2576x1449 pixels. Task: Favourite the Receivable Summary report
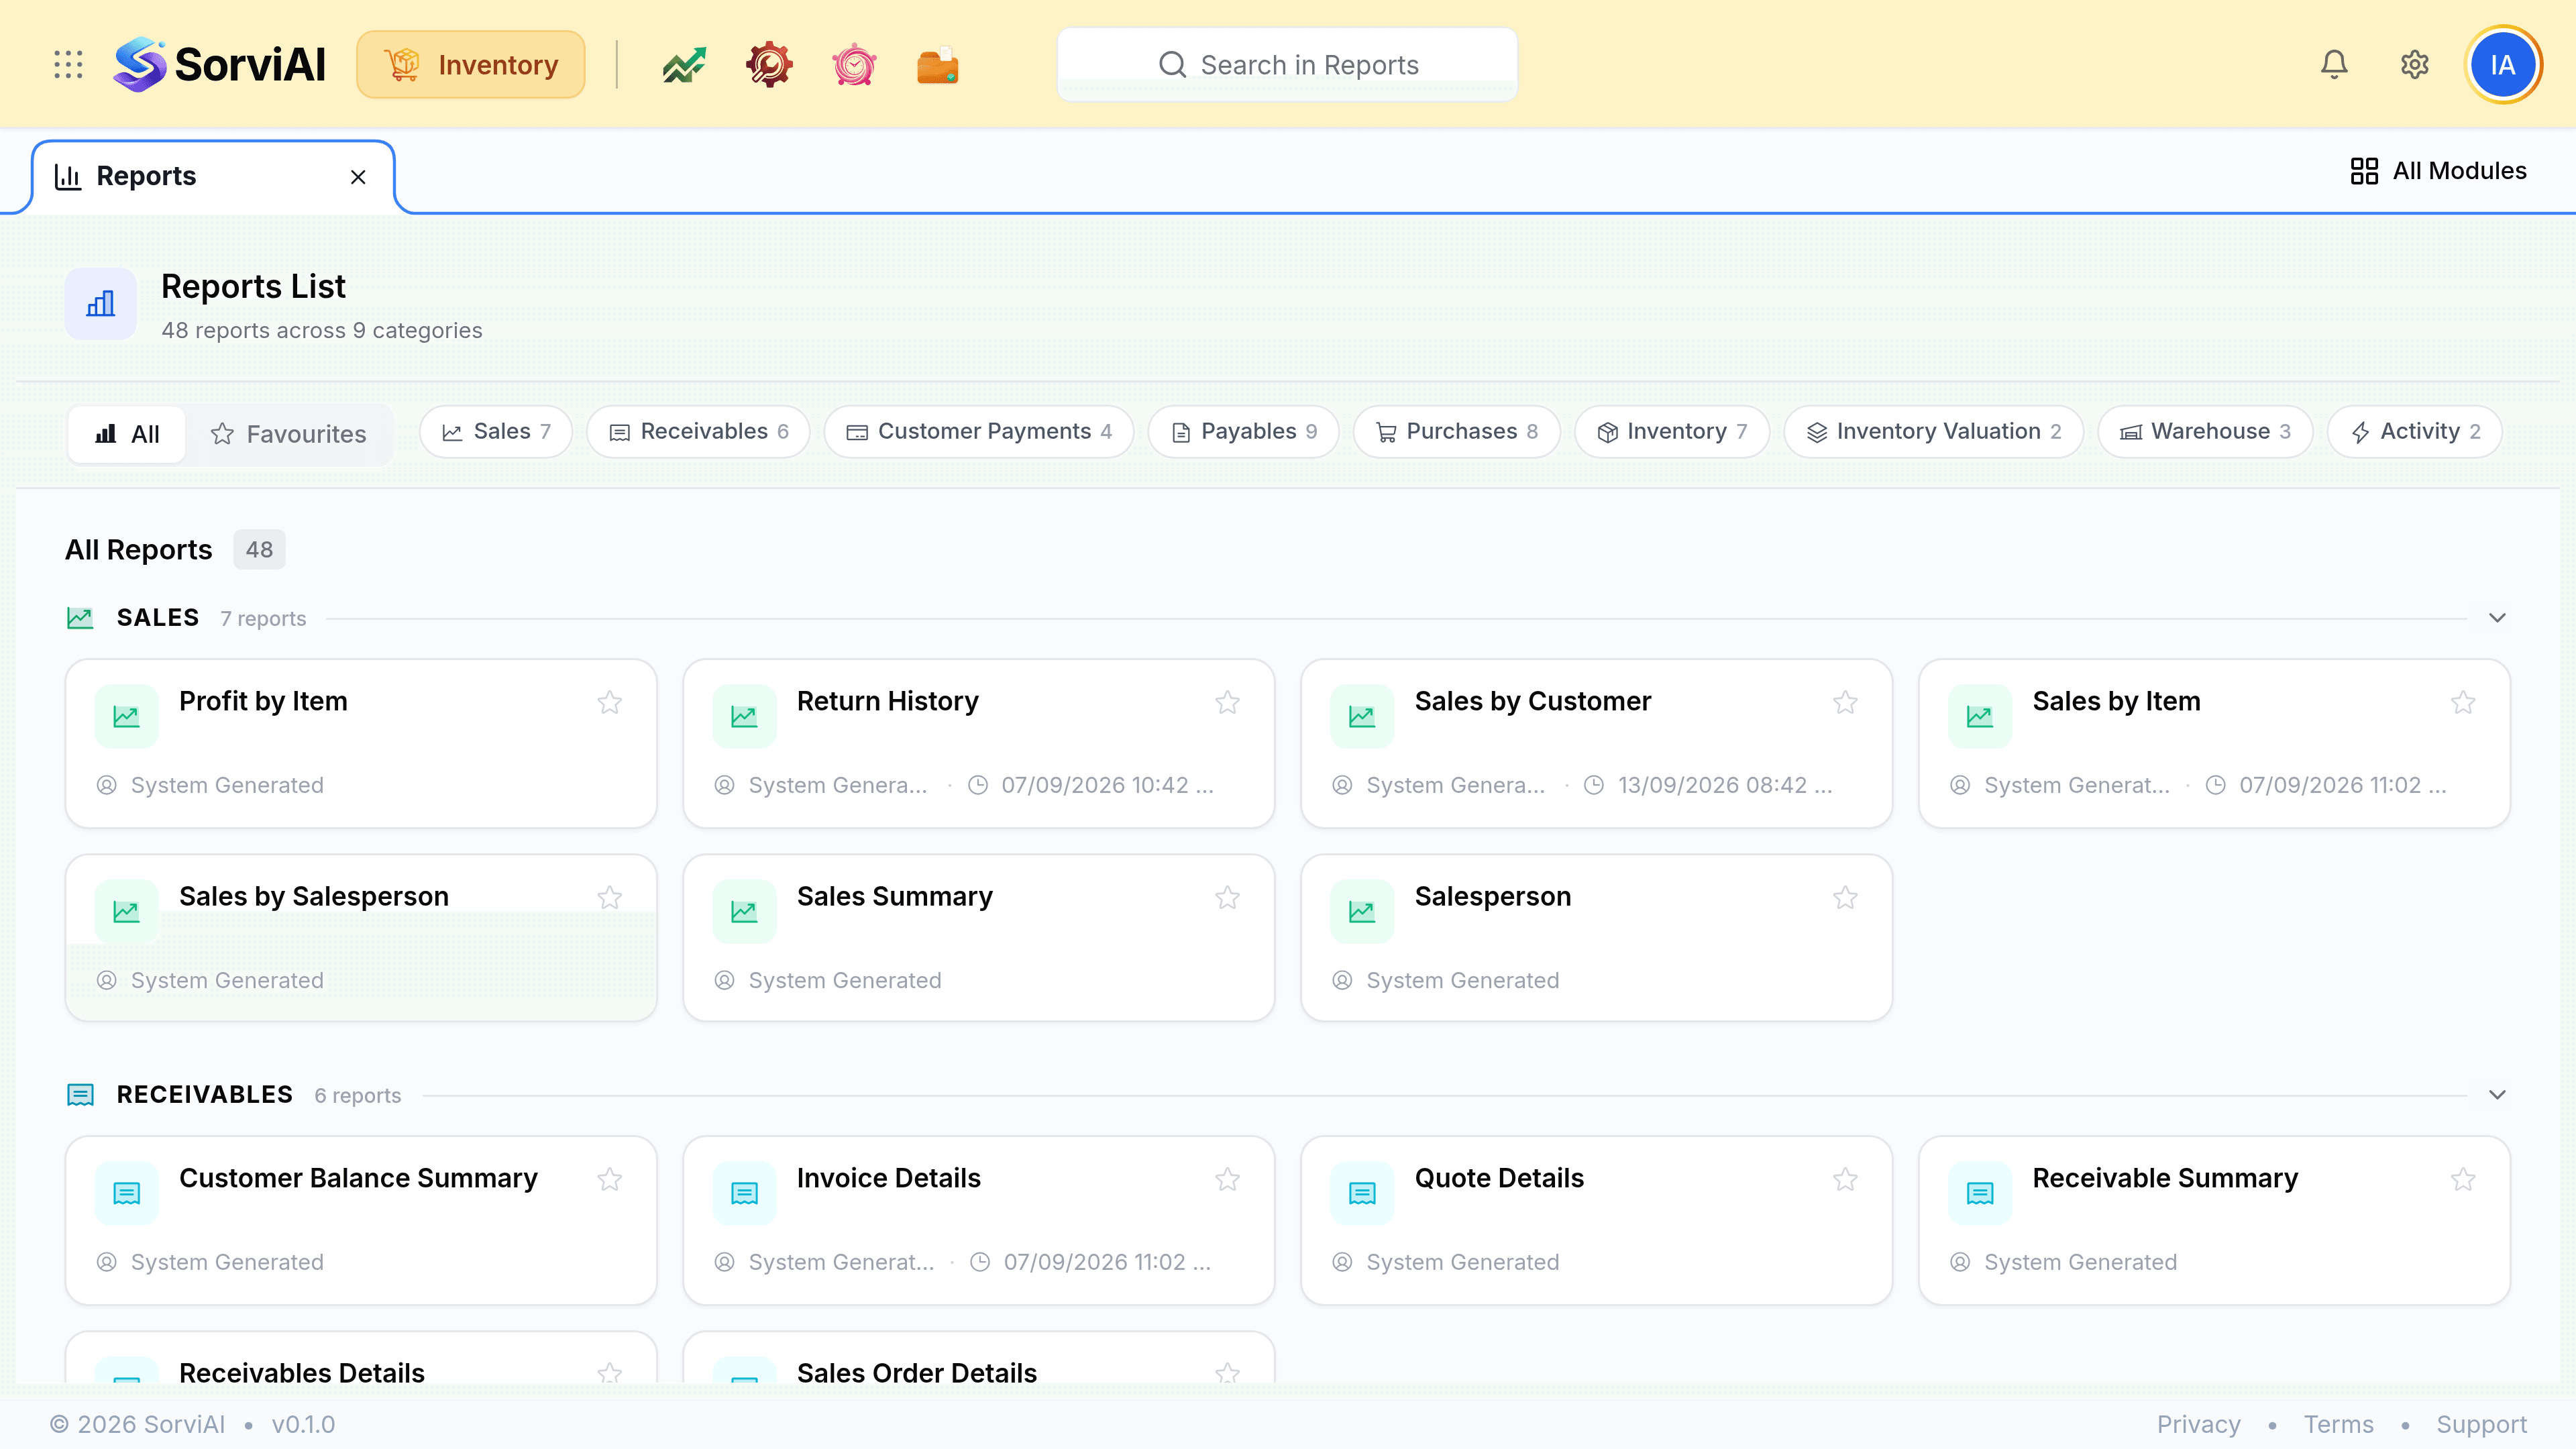2463,1179
